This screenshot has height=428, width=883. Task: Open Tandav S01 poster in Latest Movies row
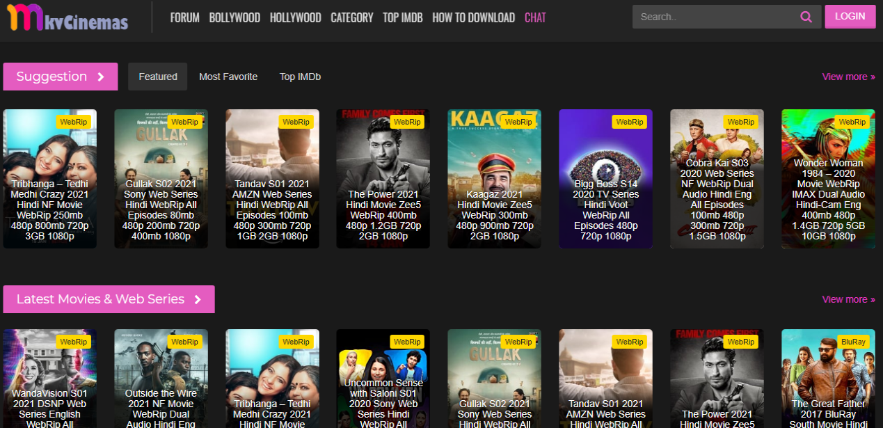click(606, 379)
